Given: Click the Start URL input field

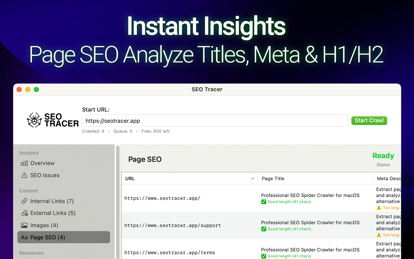Looking at the screenshot, I should pyautogui.click(x=215, y=121).
